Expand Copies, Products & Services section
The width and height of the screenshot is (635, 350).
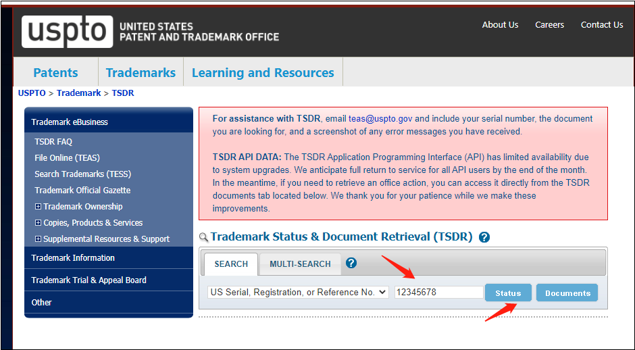tap(38, 223)
